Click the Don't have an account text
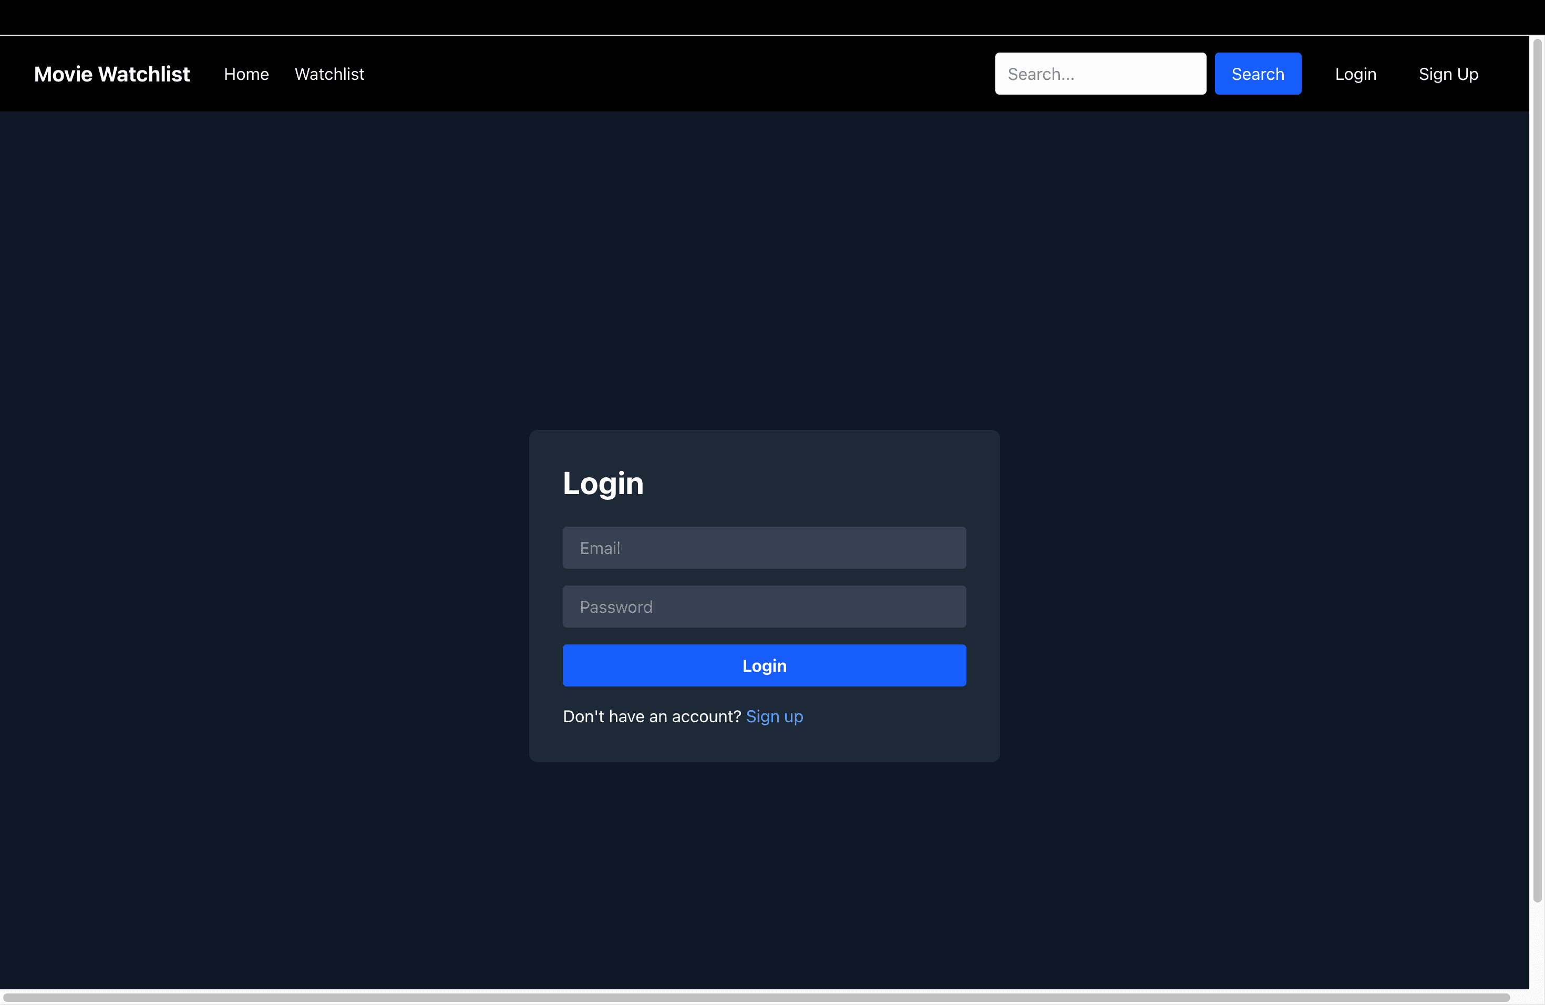1545x1005 pixels. tap(651, 716)
